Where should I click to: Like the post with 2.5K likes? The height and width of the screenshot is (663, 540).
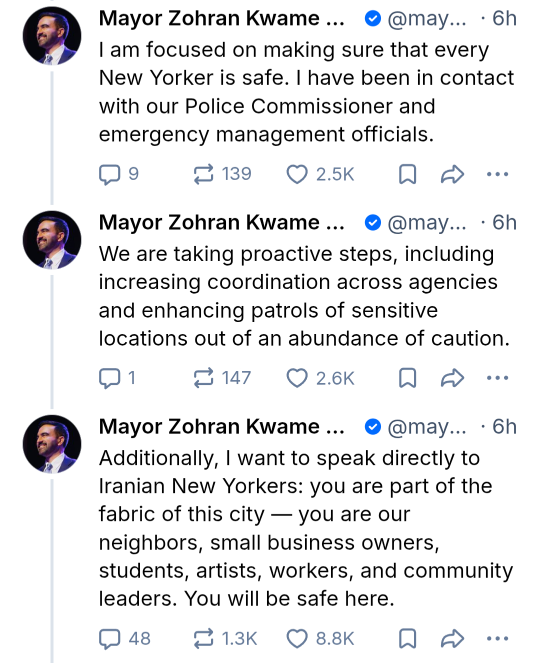coord(297,174)
